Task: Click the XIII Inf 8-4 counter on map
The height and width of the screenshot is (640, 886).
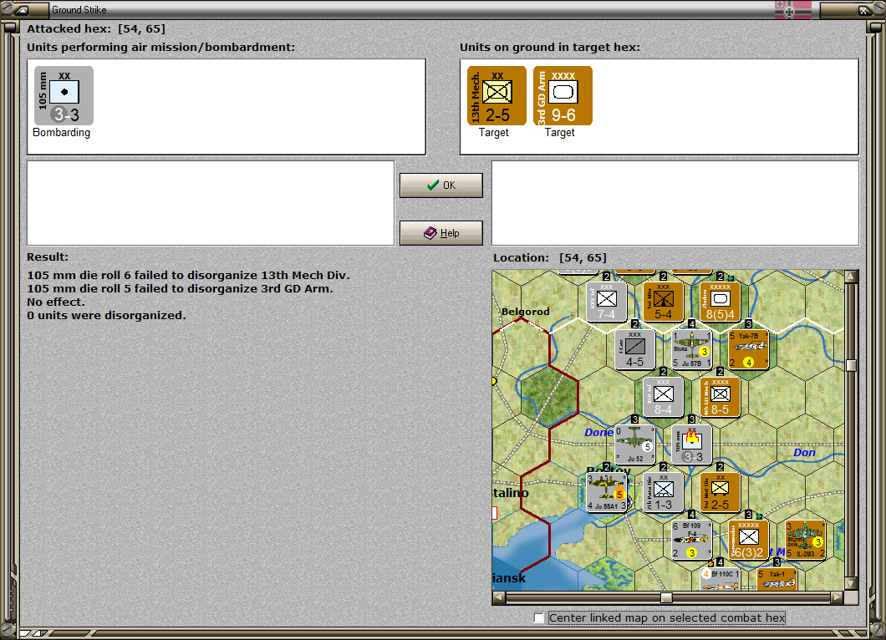Action: tap(663, 397)
